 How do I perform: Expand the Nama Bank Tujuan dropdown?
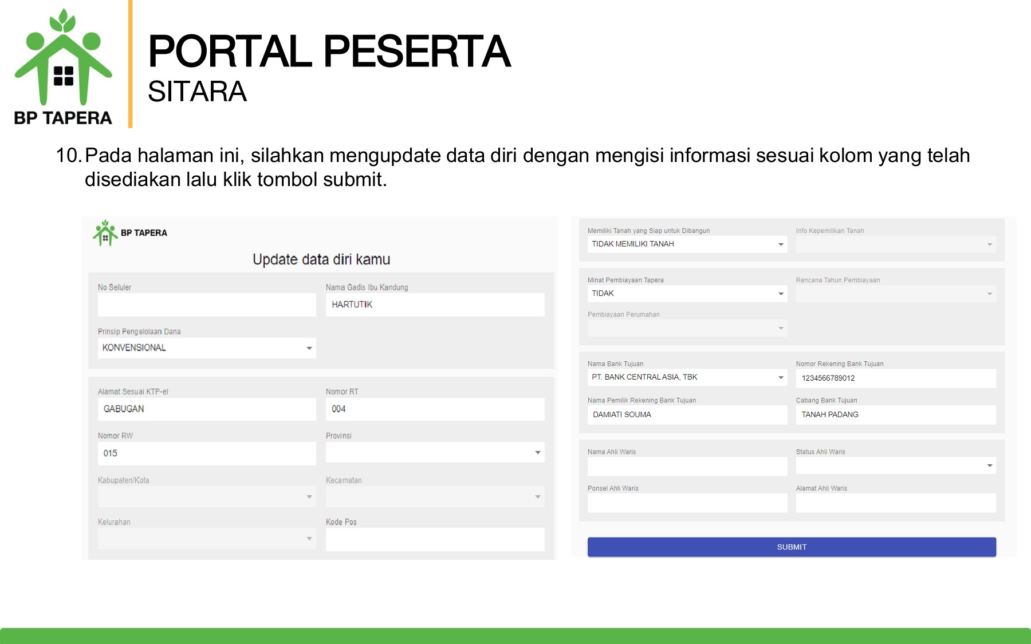[781, 377]
